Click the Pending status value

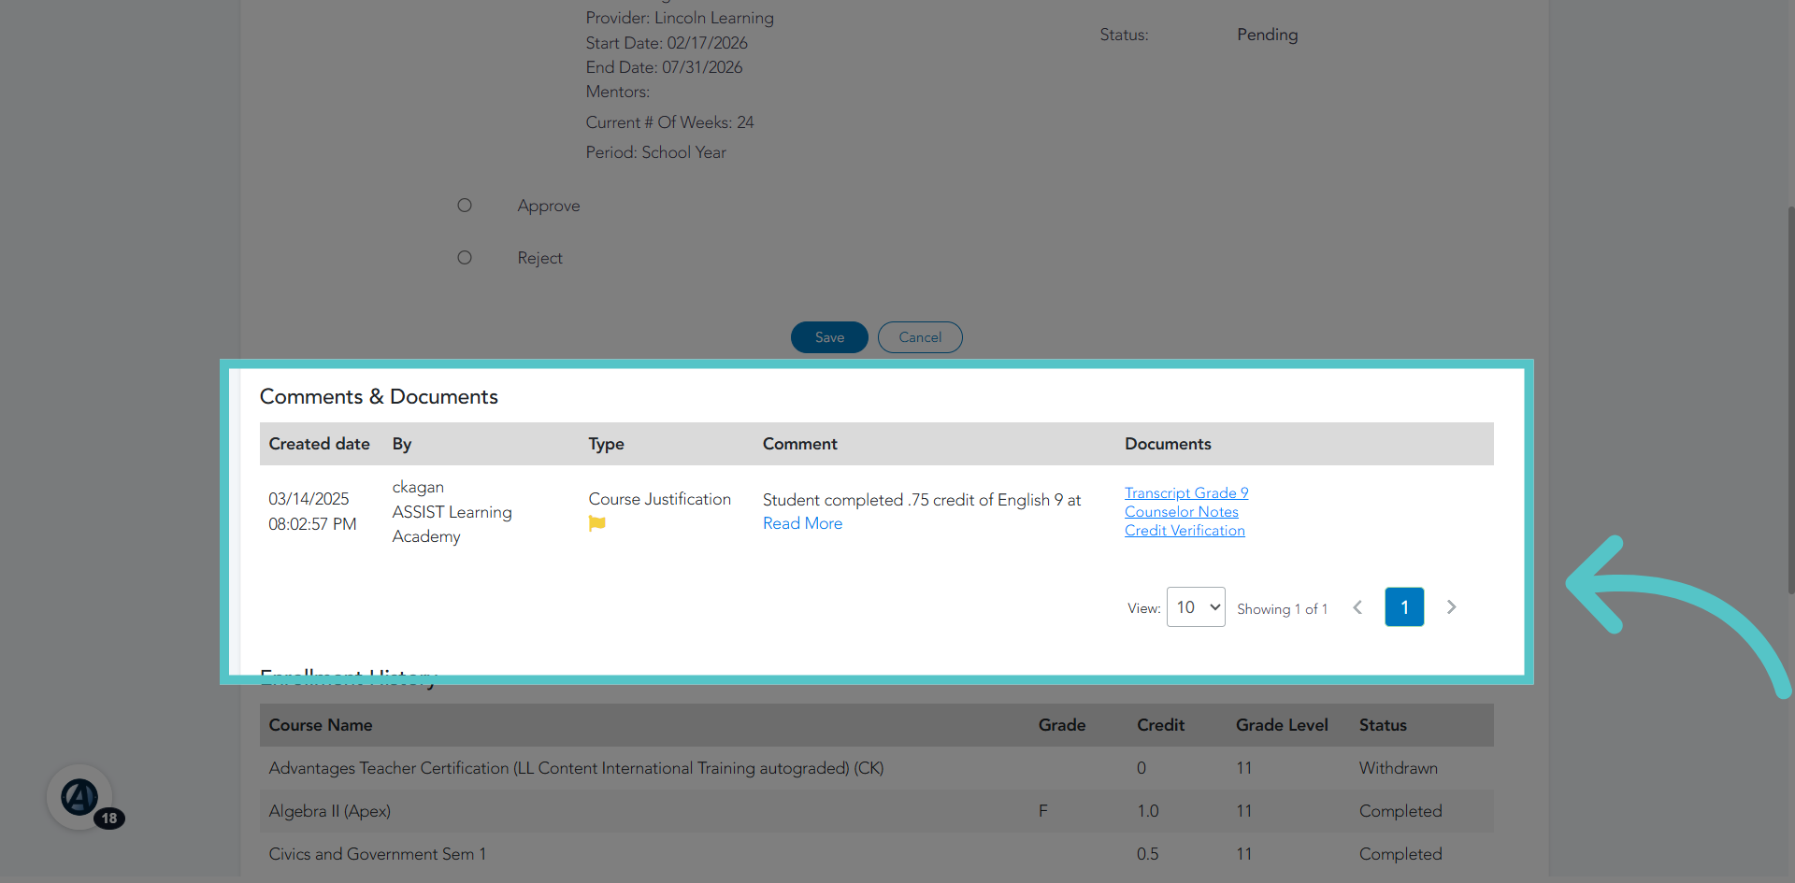pos(1267,35)
